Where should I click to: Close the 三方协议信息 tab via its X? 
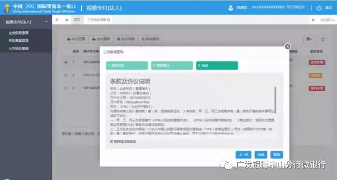click(108, 20)
